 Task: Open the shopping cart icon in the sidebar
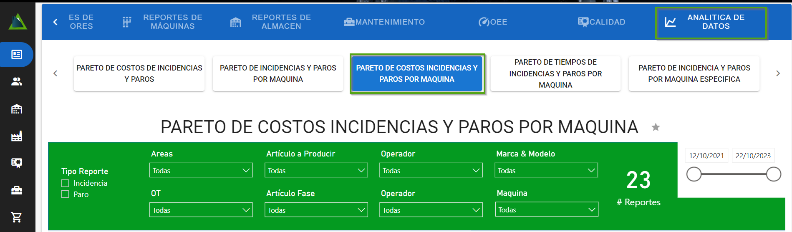coord(17,217)
